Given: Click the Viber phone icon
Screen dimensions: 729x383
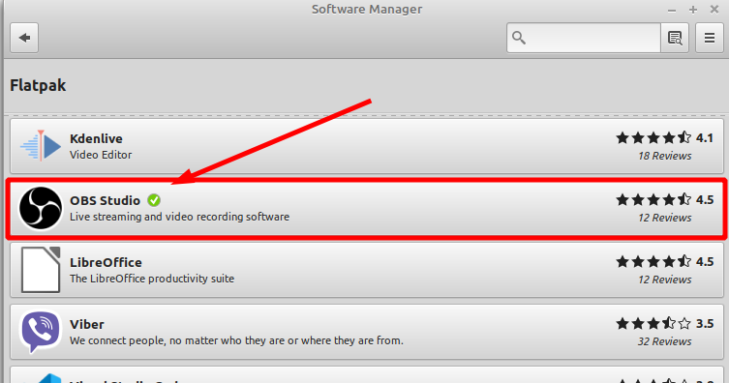Looking at the screenshot, I should pyautogui.click(x=41, y=332).
